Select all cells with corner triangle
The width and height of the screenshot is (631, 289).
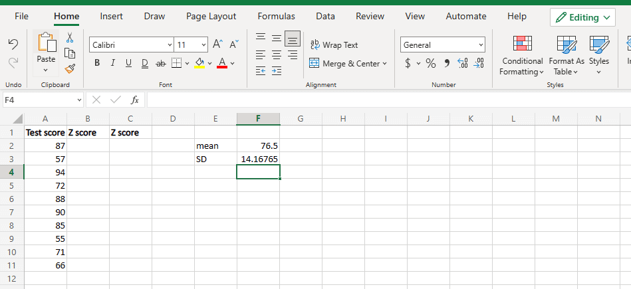[x=18, y=119]
